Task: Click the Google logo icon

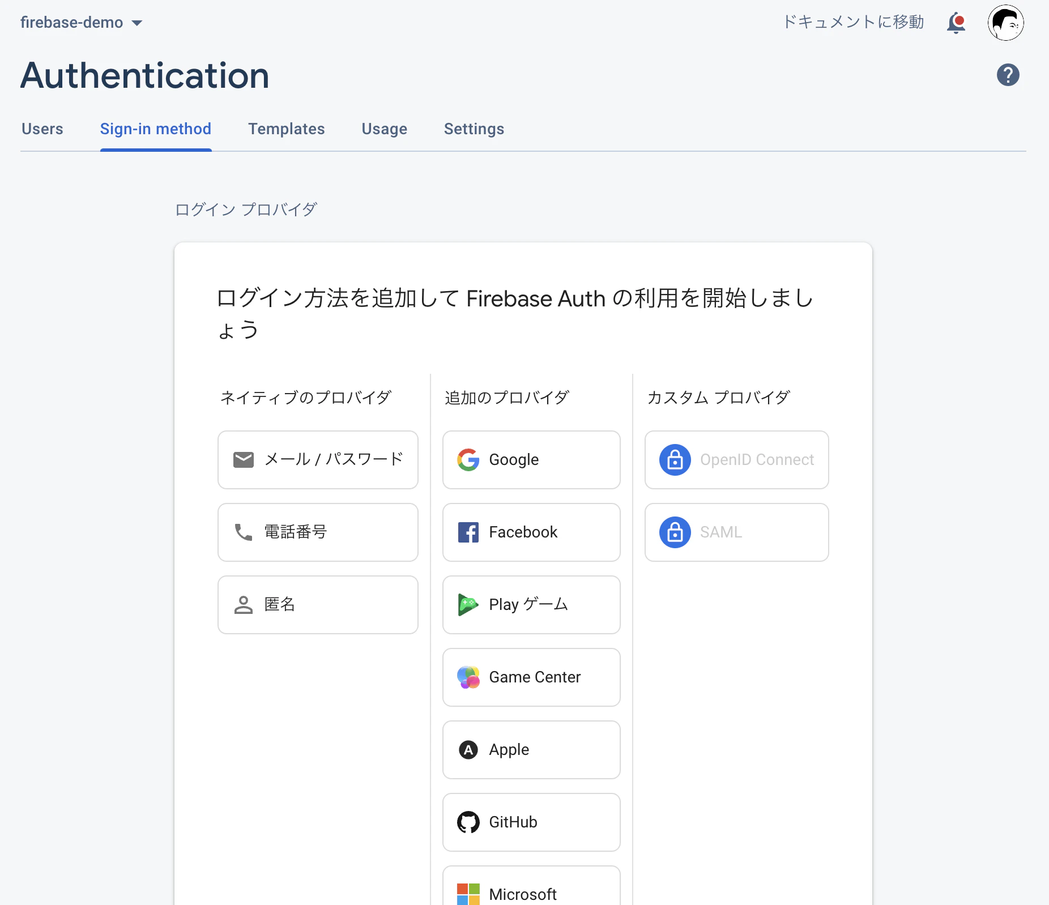Action: point(468,460)
